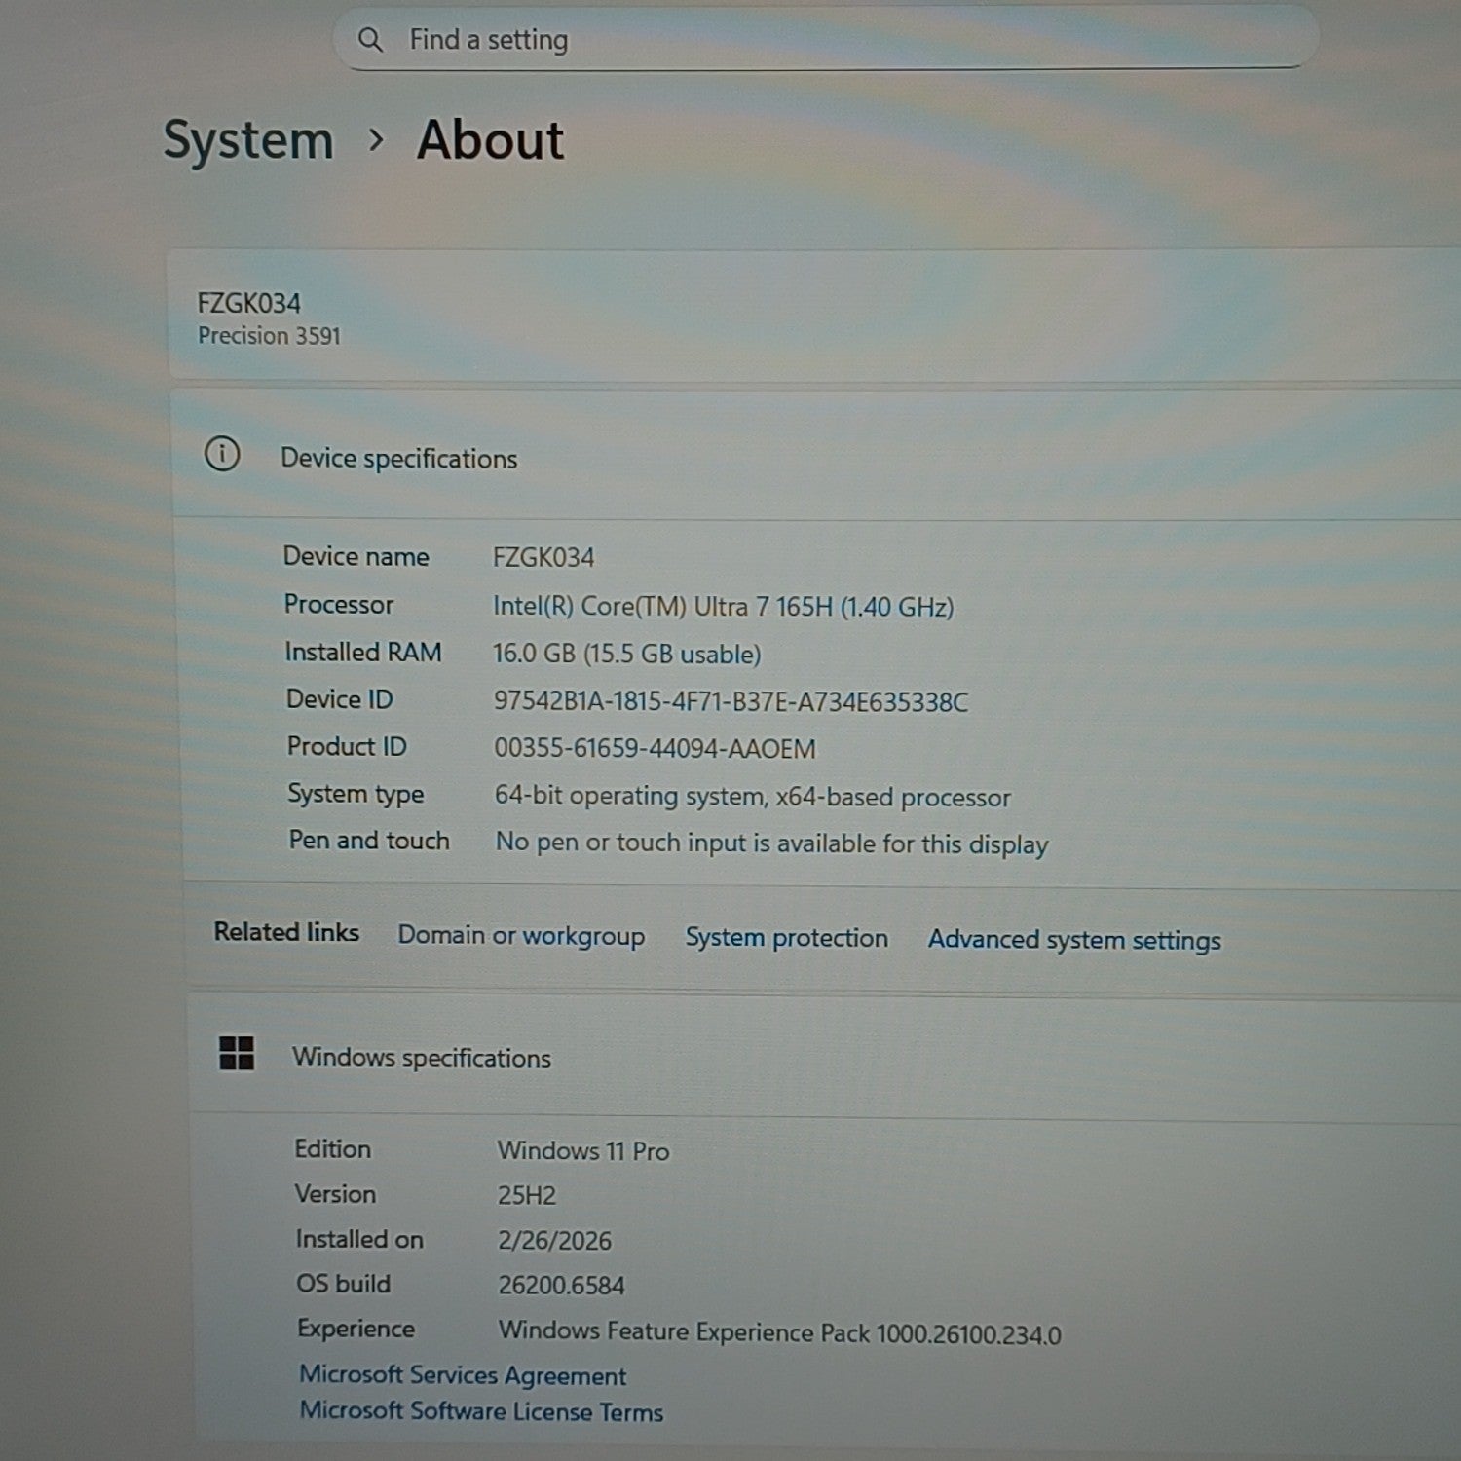
Task: Collapse the Windows specifications section header
Action: click(824, 1056)
